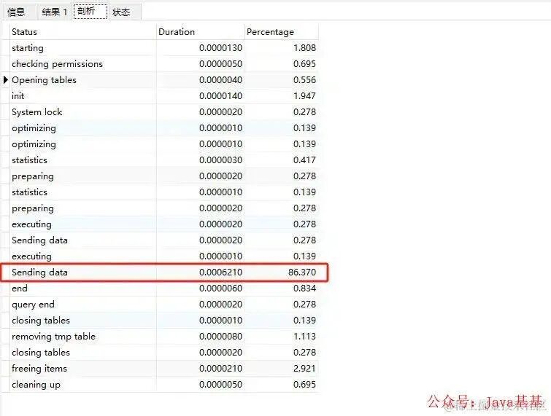This screenshot has height=416, width=551.
Task: Click the init status cell
Action: [83, 96]
